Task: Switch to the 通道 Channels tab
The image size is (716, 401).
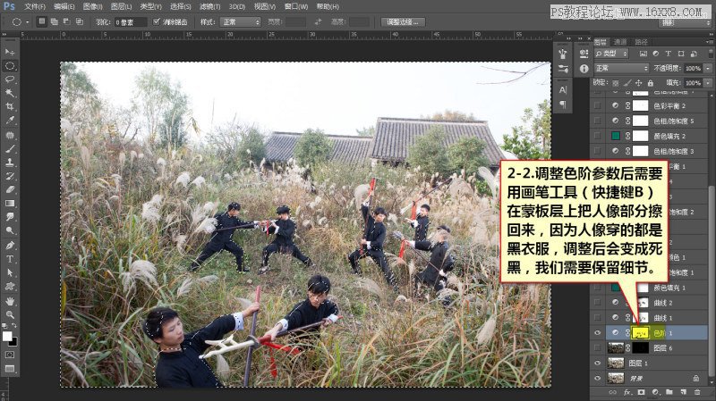Action: pos(619,42)
